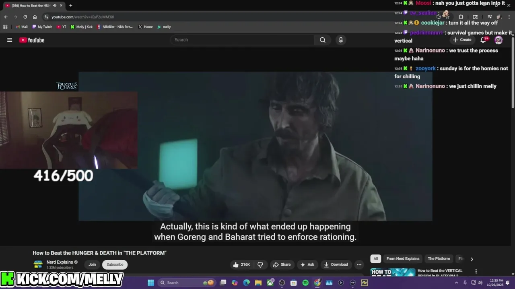Open OBS Studio from taskbar
515x289 pixels.
coord(282,283)
